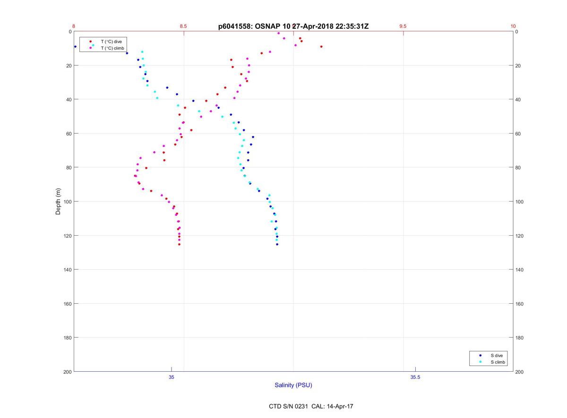Image resolution: width=567 pixels, height=418 pixels.
Task: Click the '8' temperature tick label at top left
Action: (74, 26)
